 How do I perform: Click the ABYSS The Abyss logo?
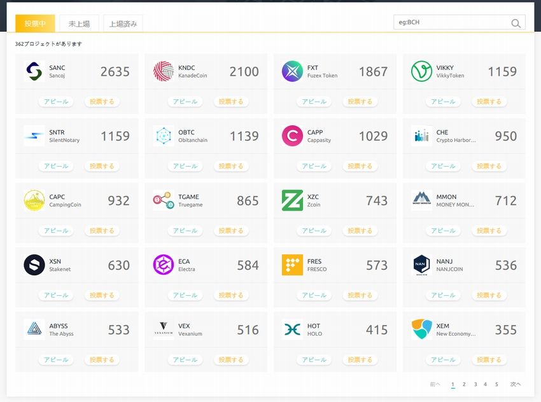34,329
